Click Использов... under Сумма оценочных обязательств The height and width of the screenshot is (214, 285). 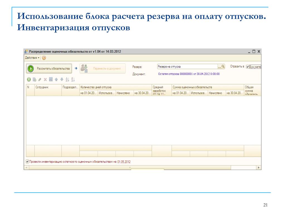199,93
